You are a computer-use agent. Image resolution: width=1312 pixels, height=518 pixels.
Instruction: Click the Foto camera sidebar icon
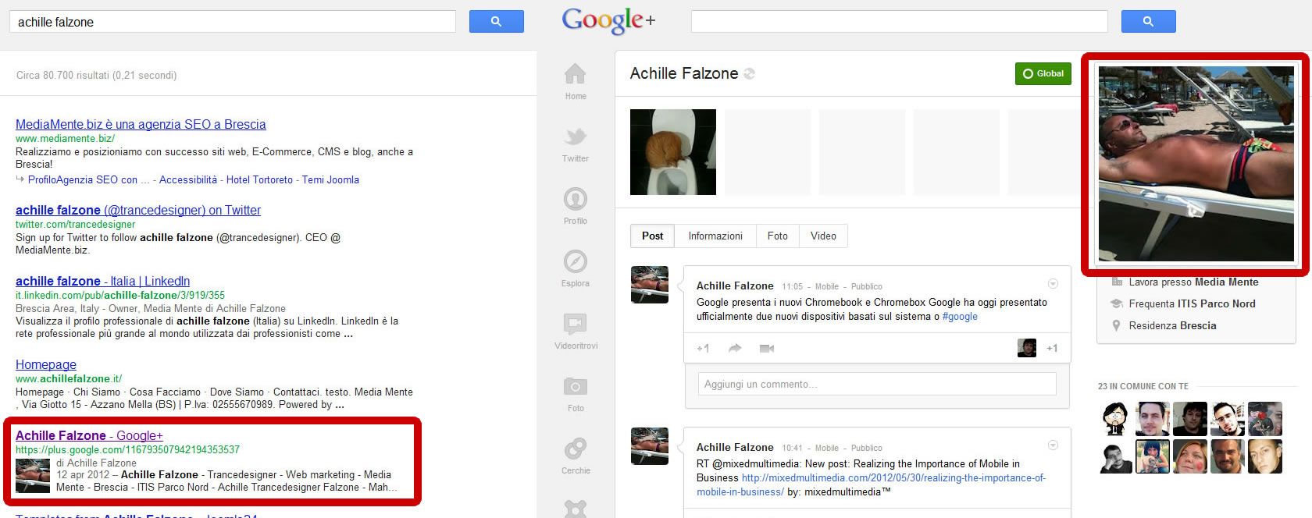[576, 386]
